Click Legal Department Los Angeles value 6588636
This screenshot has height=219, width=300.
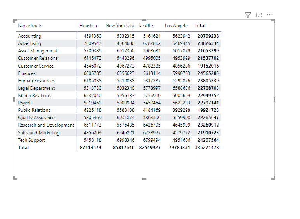(x=181, y=88)
